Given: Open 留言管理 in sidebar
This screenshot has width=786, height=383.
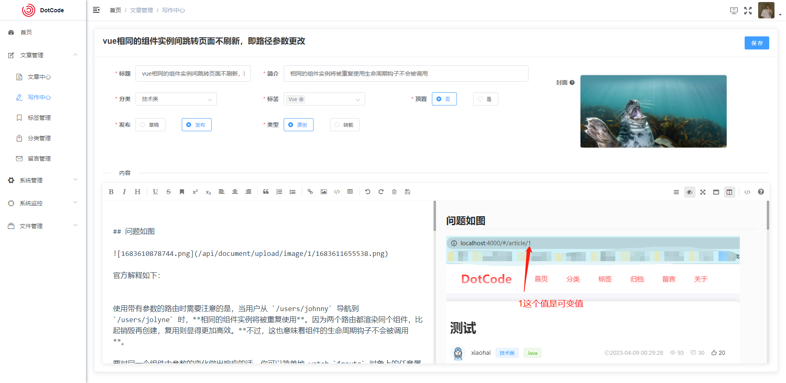Looking at the screenshot, I should [x=43, y=159].
